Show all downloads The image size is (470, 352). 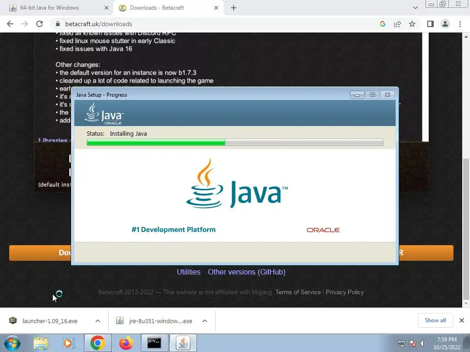[435, 320]
